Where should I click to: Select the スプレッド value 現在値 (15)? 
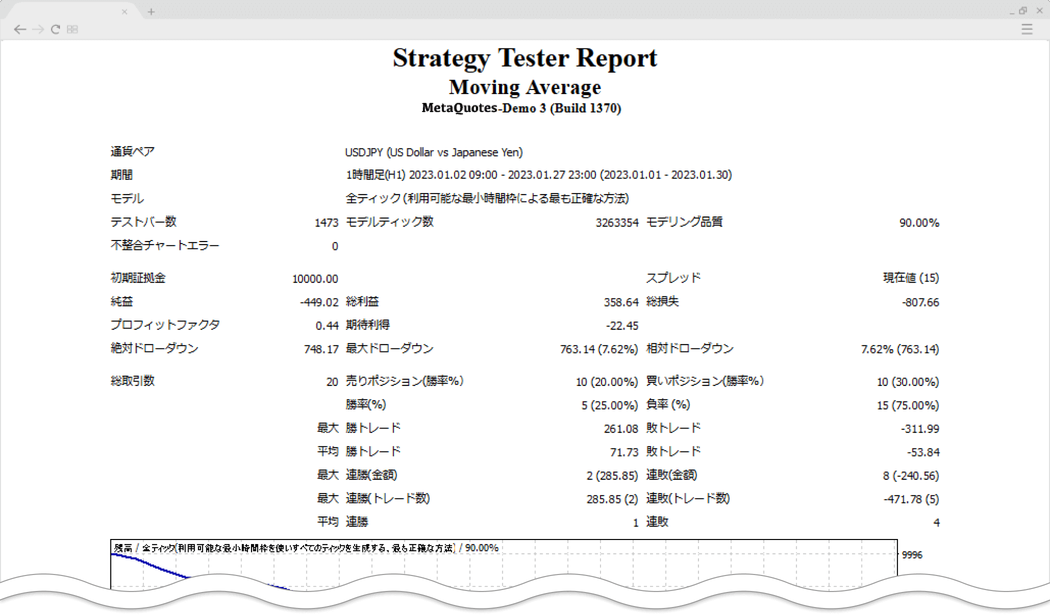[911, 278]
